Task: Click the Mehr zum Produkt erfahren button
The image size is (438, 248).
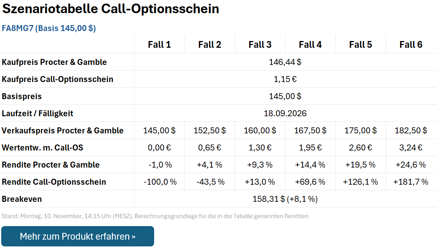Action: (77, 236)
